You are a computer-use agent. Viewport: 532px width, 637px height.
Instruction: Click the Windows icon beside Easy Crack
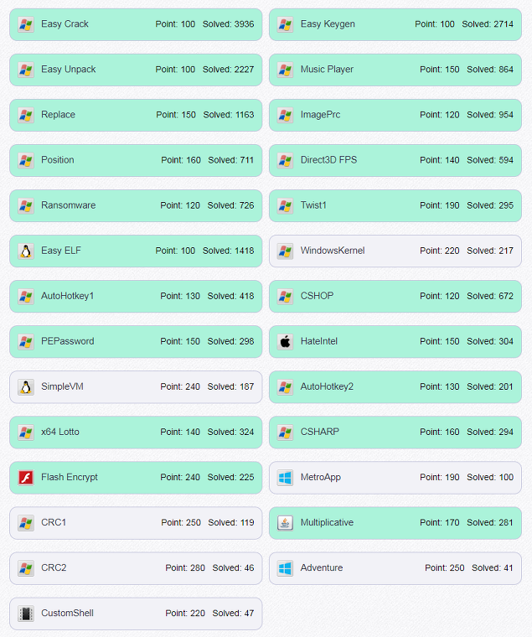click(26, 25)
